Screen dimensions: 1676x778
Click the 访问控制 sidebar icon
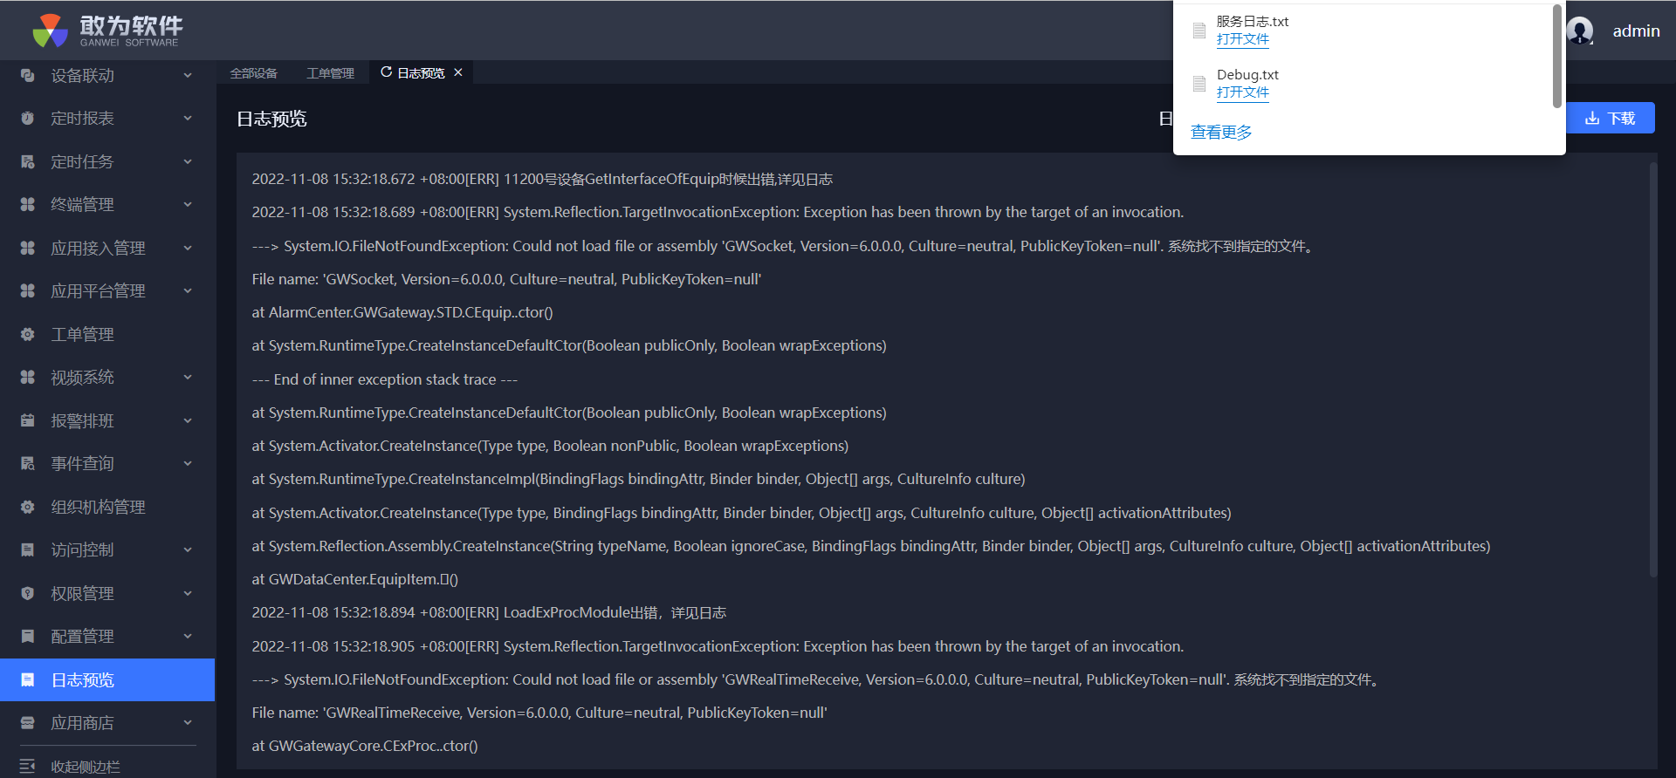click(x=28, y=550)
